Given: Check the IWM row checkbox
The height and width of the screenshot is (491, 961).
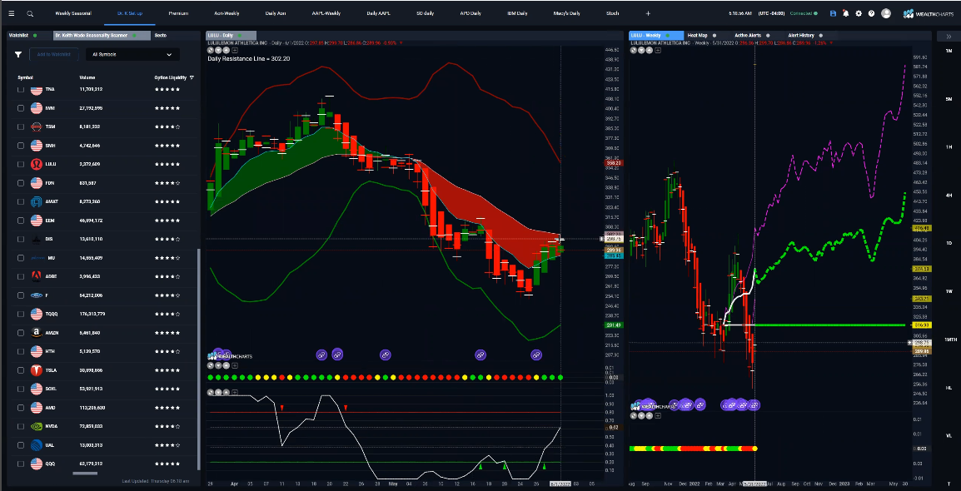Looking at the screenshot, I should tap(20, 107).
